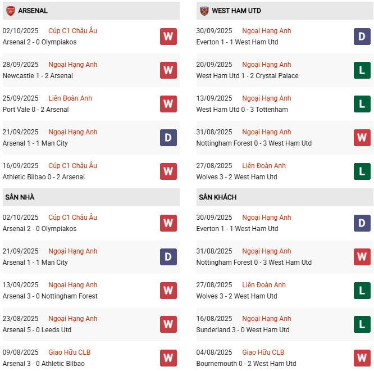
Task: Click the L badge for West Ham Utd 1 - 2 Crystal Palace
Action: (362, 70)
